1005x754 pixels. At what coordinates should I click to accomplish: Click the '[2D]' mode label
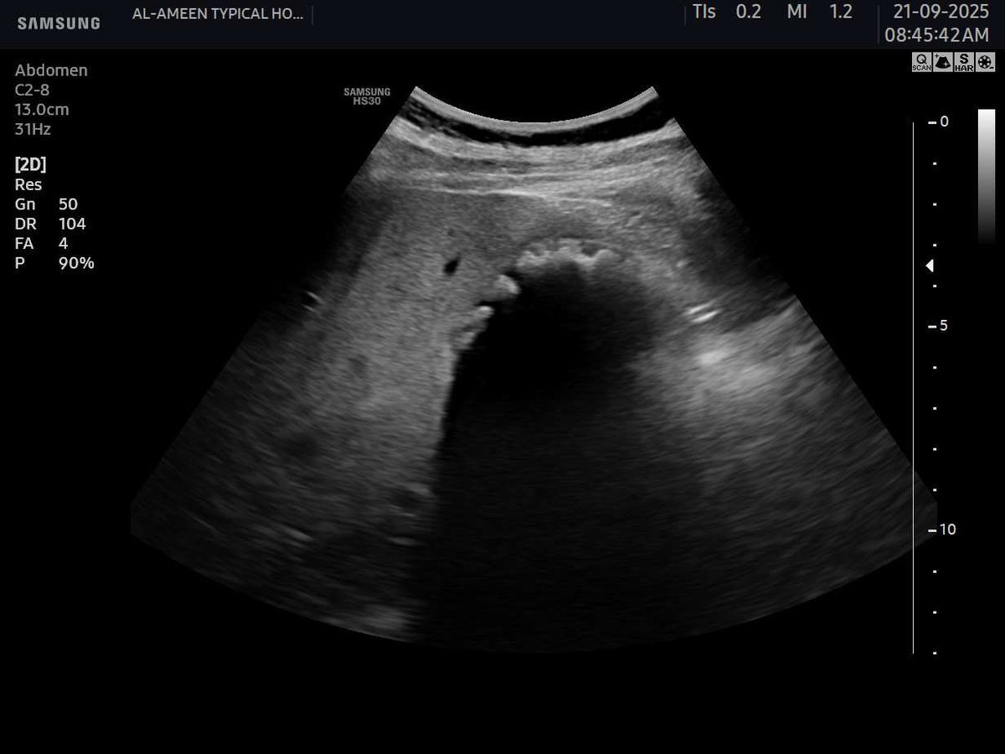point(30,164)
